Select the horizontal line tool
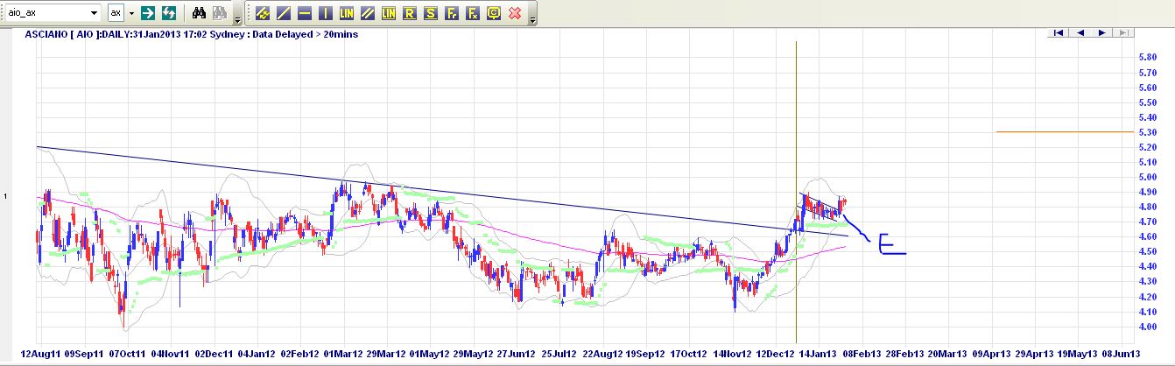Screen dimensions: 1175x366 [x=305, y=13]
